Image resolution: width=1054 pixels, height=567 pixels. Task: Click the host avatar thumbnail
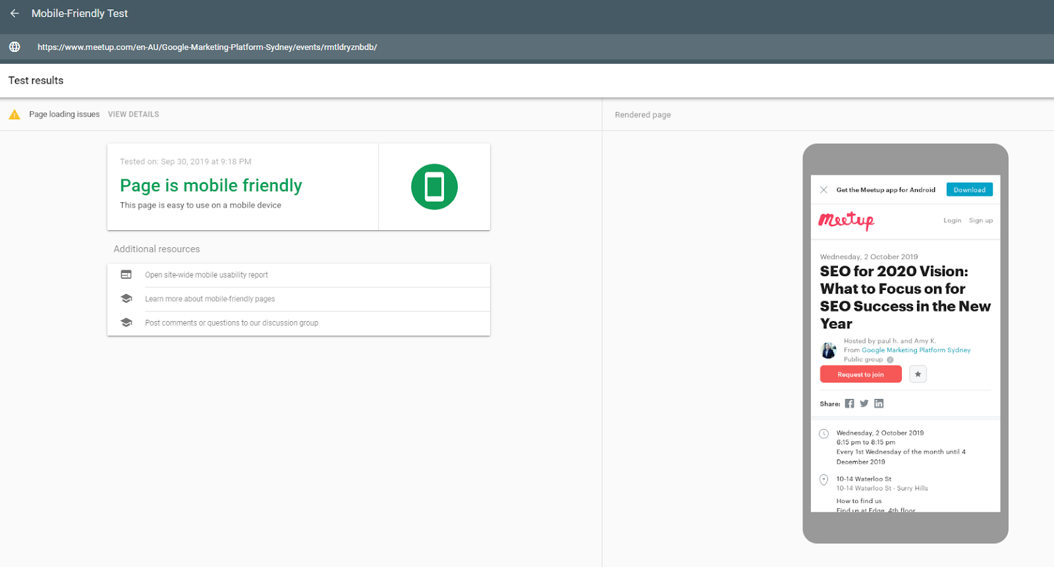[829, 349]
